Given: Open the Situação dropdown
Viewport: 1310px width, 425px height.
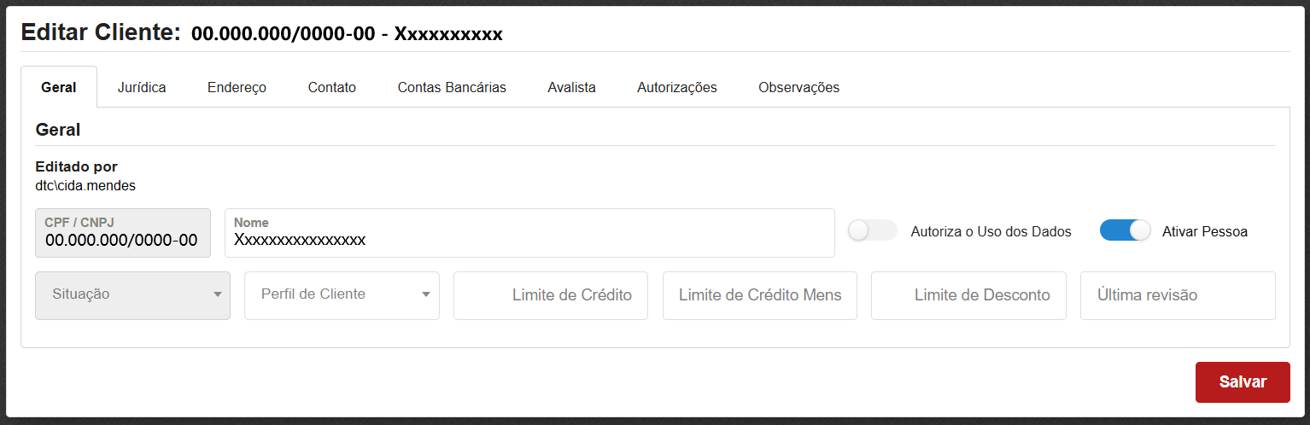Looking at the screenshot, I should 124,295.
